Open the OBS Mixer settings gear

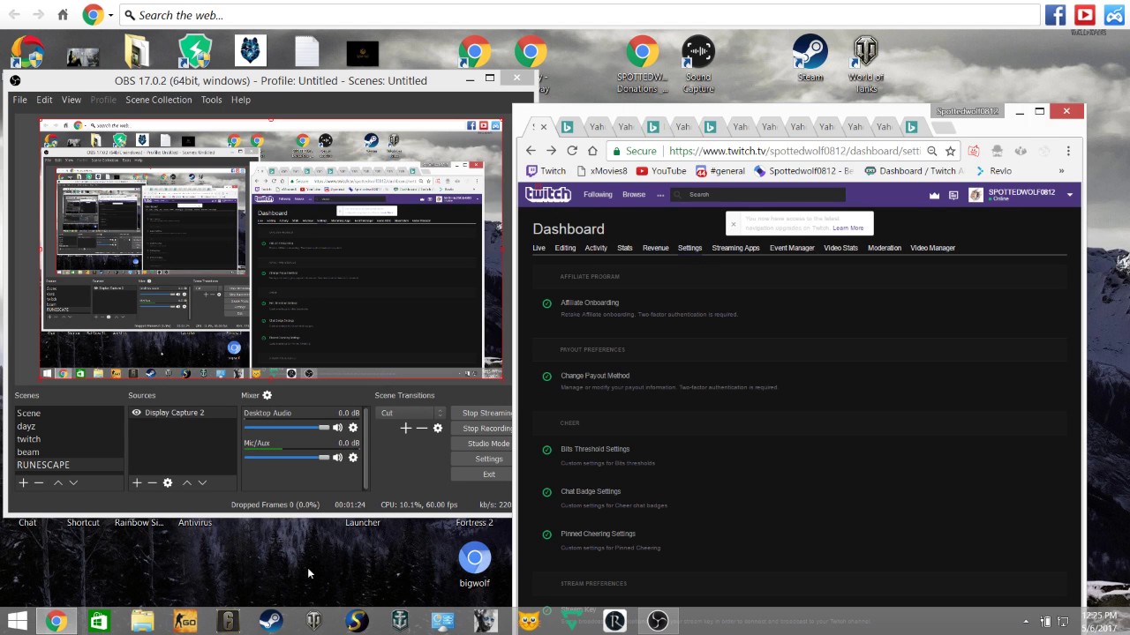[x=267, y=395]
